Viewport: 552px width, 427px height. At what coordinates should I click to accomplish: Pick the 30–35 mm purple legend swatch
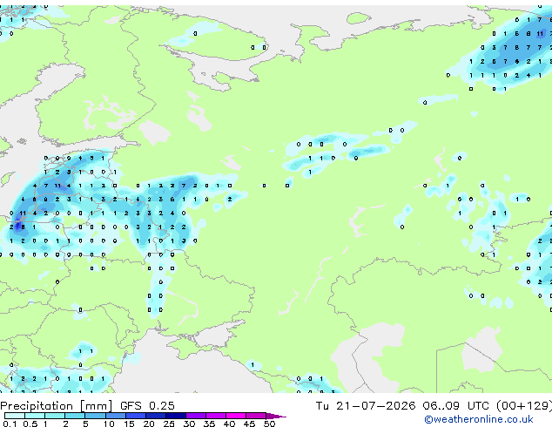point(195,416)
